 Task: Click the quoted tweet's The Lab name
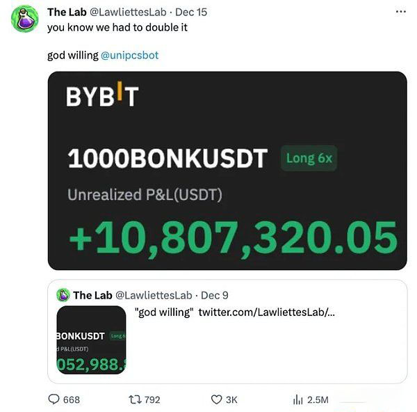coord(92,295)
